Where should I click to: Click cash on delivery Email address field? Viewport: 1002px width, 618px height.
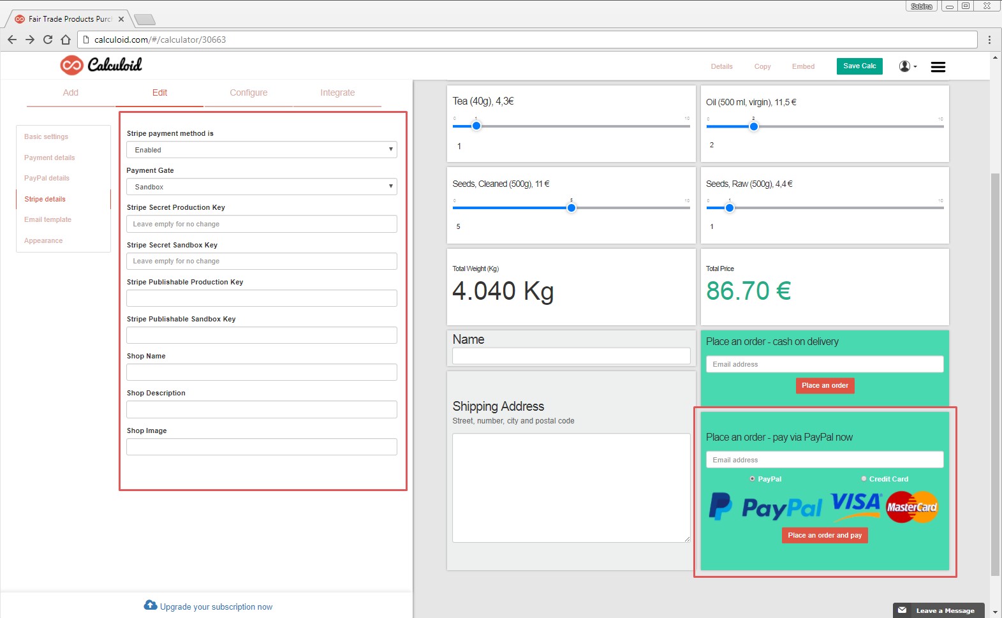[x=825, y=364]
